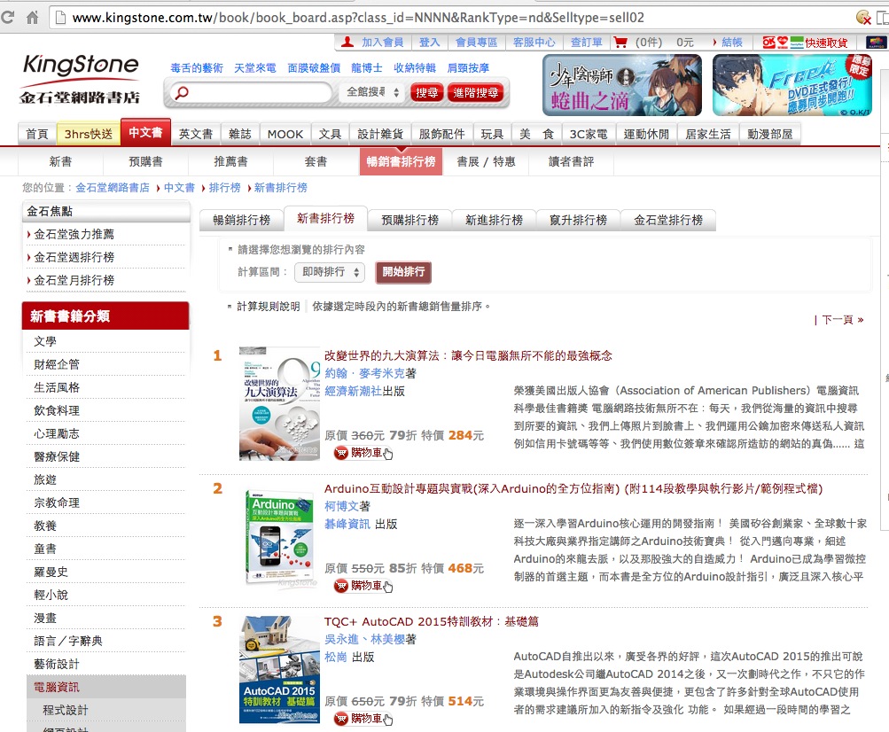Click the 登入 link

pos(429,43)
